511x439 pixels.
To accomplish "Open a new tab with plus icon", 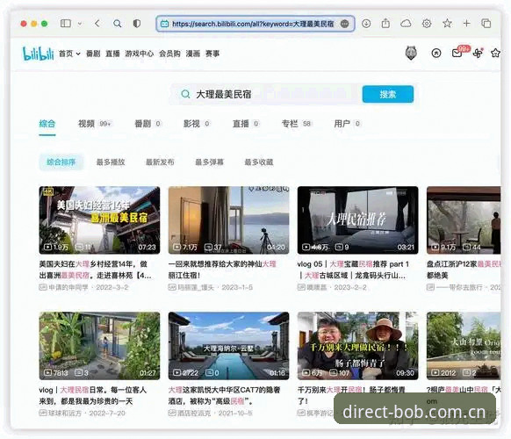I will [467, 24].
